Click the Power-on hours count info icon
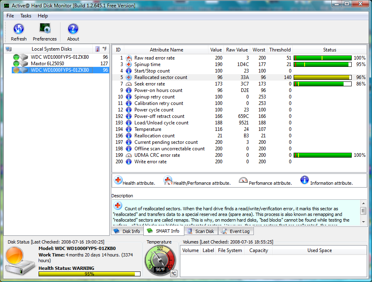Screen dimensions: 372x282 (x=129, y=90)
